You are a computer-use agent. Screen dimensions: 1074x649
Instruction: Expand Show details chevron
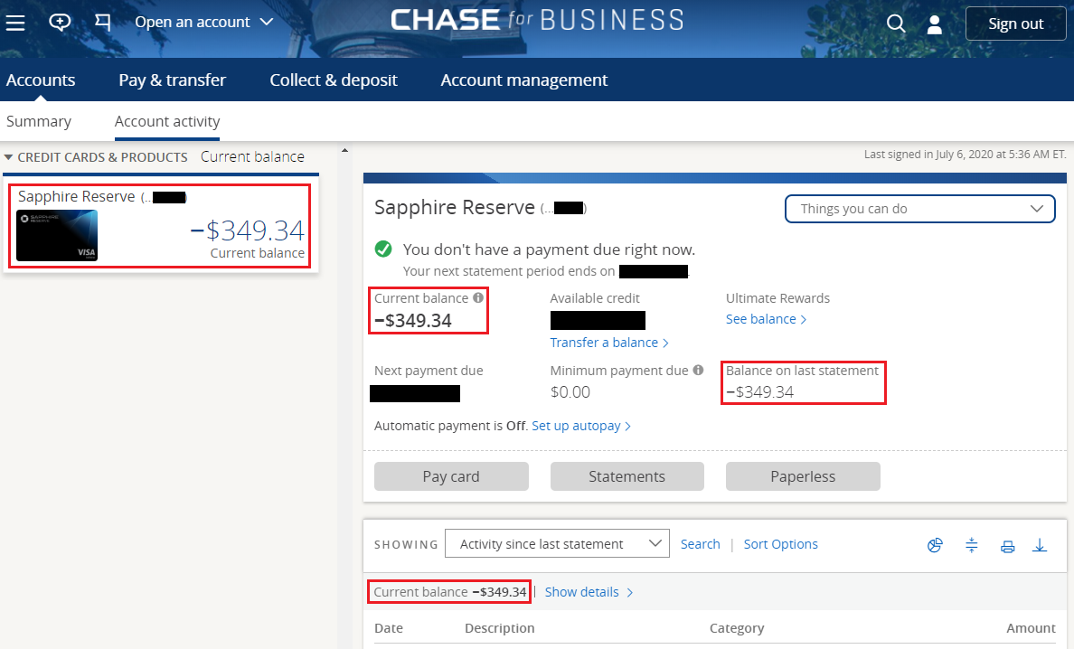[x=629, y=592]
